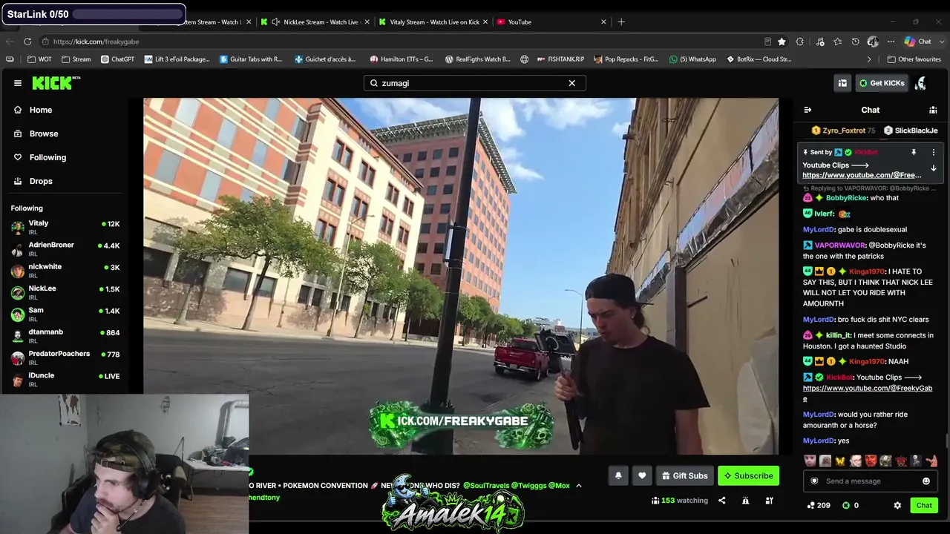Click the Get KICKs button
Image resolution: width=950 pixels, height=534 pixels.
[882, 83]
